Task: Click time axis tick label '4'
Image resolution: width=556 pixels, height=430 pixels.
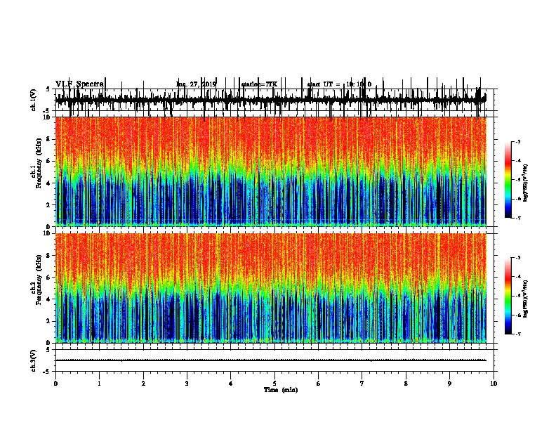Action: [x=231, y=384]
